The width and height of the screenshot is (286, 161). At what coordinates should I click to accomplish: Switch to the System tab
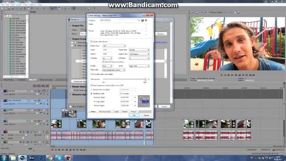click(125, 112)
